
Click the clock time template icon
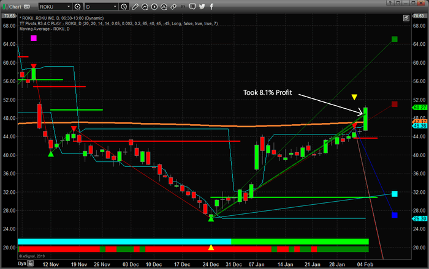point(124,7)
